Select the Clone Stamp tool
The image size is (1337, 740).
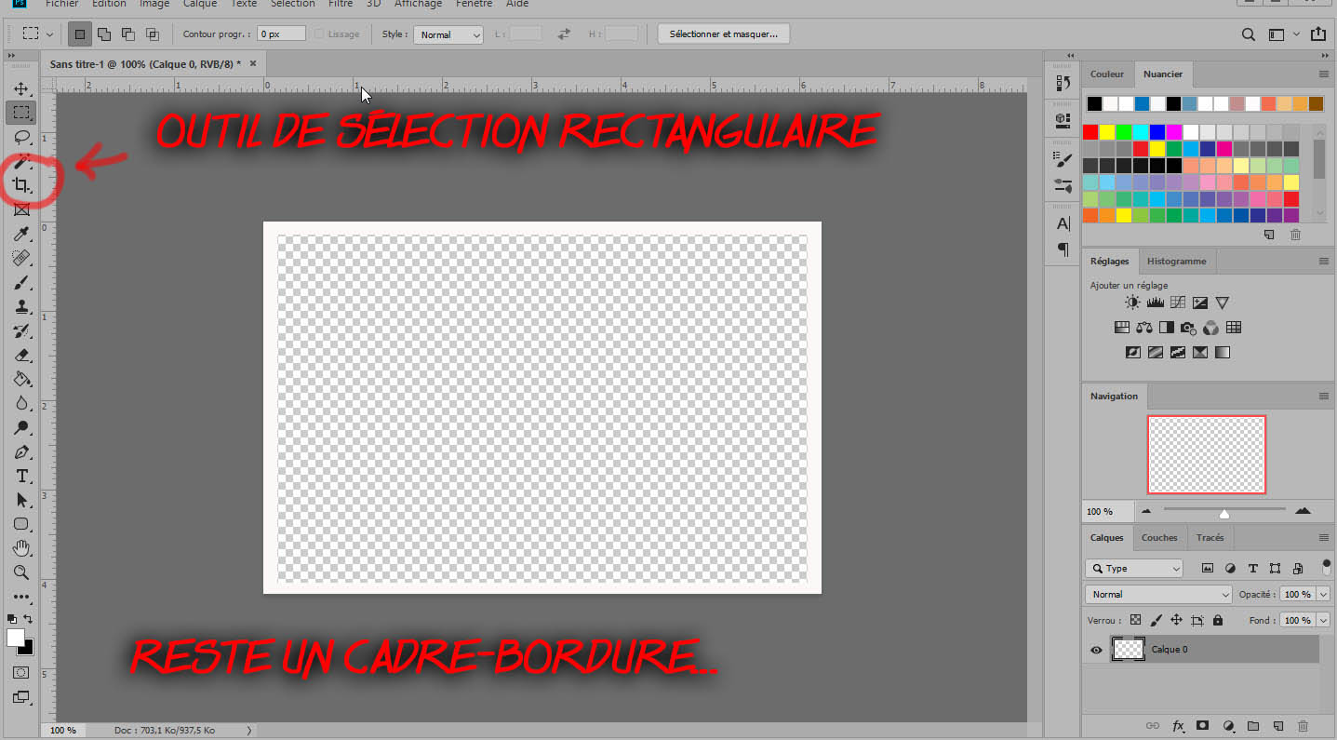21,307
